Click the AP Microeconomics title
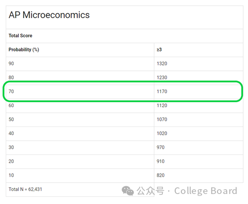 [x=49, y=15]
